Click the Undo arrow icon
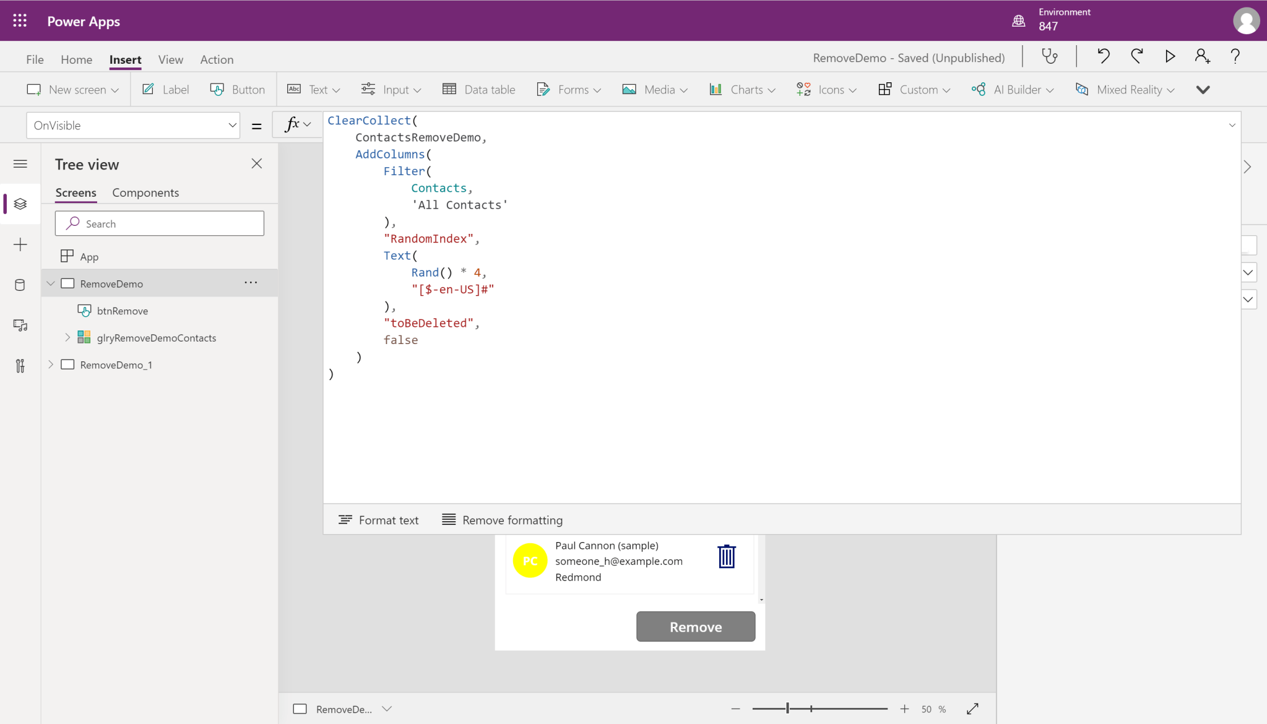The width and height of the screenshot is (1267, 724). (1103, 57)
